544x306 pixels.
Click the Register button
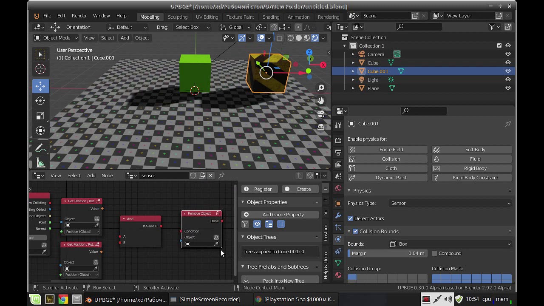tap(260, 189)
